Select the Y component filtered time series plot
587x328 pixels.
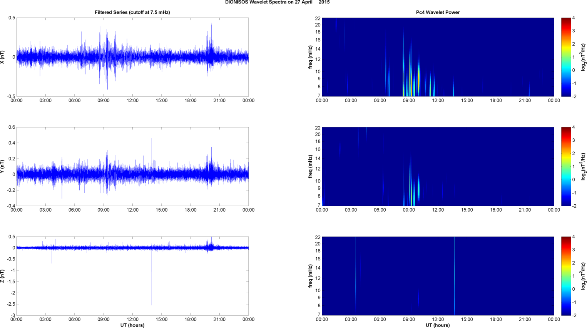pos(132,167)
